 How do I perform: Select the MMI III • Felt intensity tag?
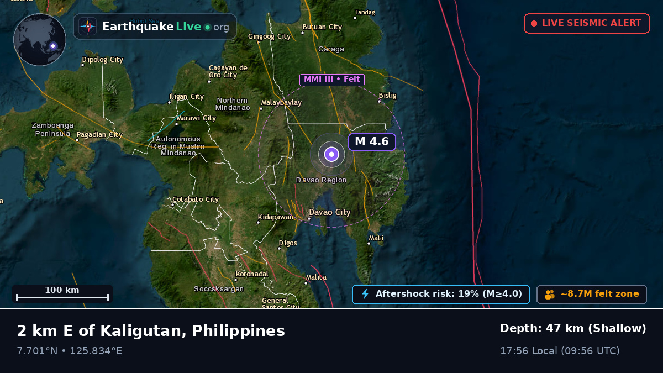332,80
